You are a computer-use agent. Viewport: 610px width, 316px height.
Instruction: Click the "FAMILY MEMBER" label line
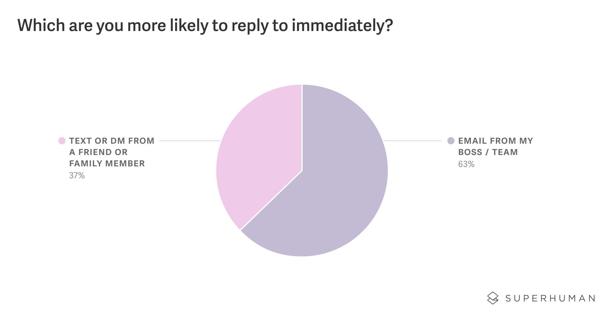107,163
